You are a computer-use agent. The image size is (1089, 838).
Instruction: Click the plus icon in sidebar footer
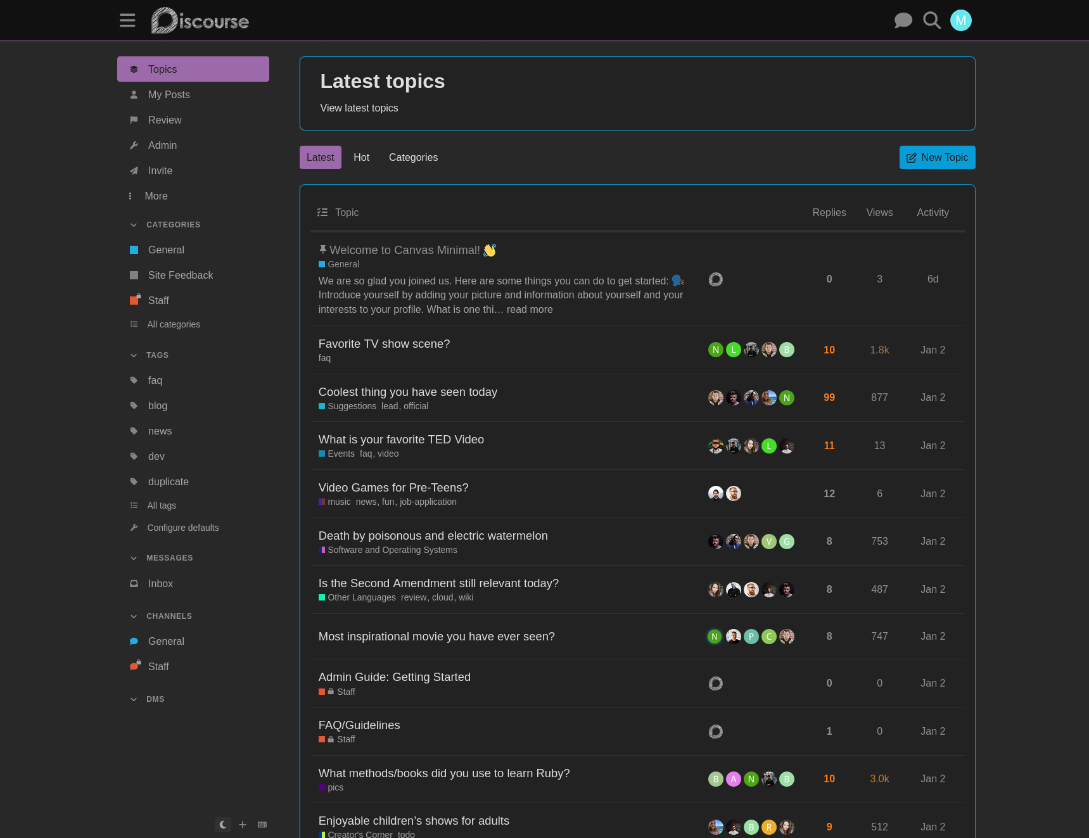coord(243,825)
